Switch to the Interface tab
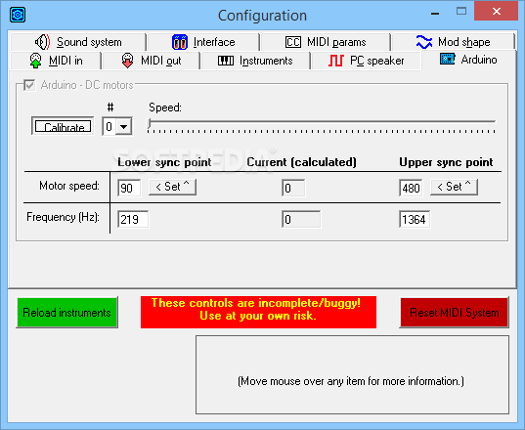 click(203, 42)
